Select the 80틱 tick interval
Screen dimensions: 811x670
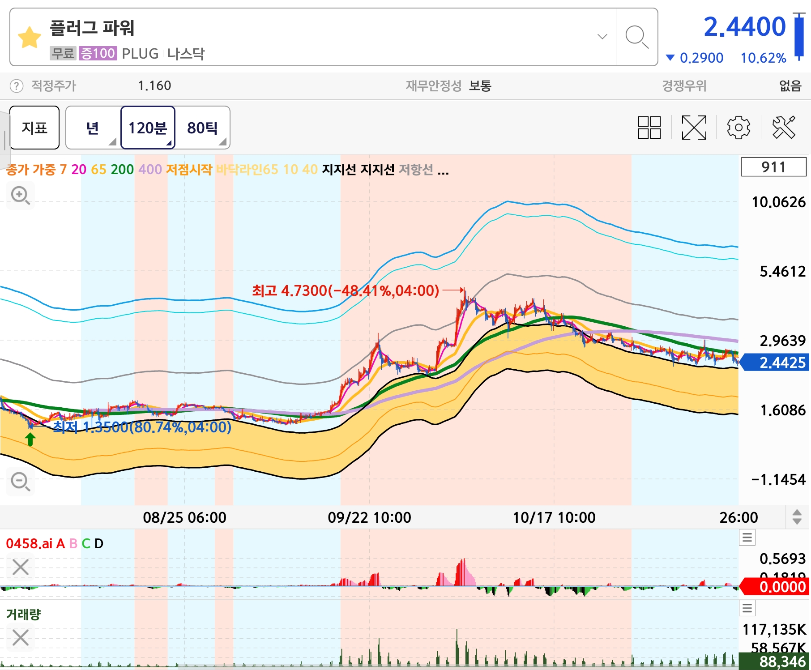pyautogui.click(x=202, y=128)
